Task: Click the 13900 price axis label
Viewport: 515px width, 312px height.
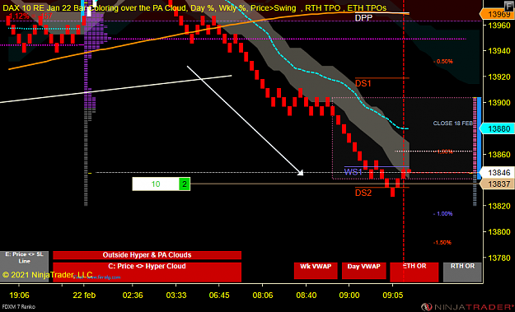Action: pos(499,103)
